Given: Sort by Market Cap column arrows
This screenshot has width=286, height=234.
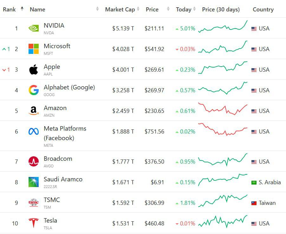Looking at the screenshot, I should [x=138, y=10].
